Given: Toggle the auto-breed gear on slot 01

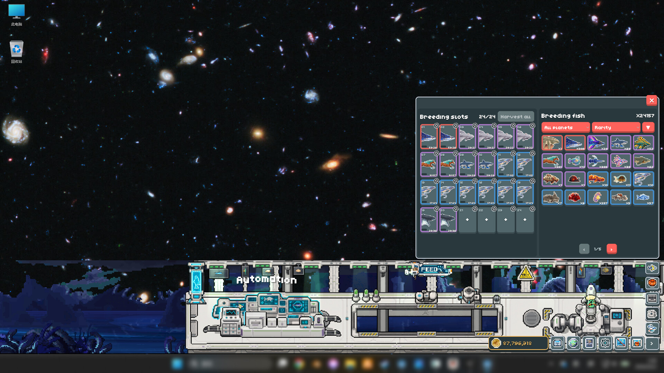Looking at the screenshot, I should tap(436, 126).
